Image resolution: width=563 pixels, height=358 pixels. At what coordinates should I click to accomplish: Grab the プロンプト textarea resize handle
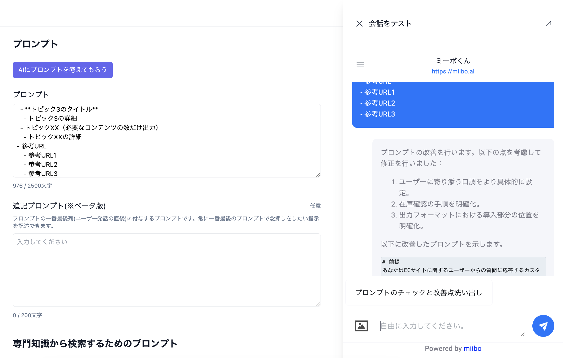coord(318,175)
